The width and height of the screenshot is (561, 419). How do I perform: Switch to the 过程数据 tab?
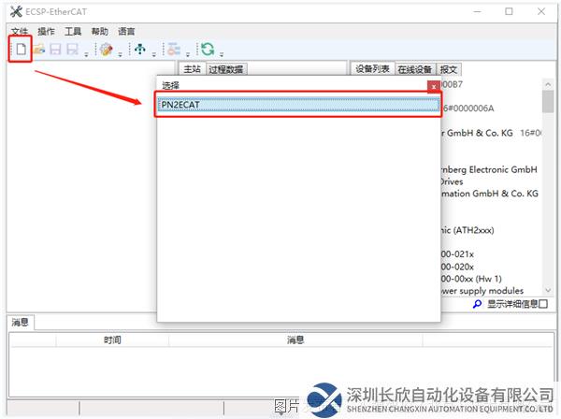(x=225, y=69)
